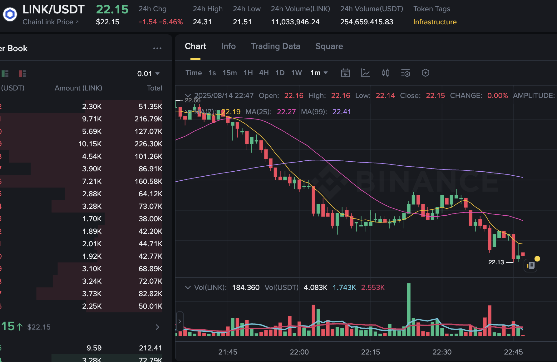557x362 pixels.
Task: Click the Total column header
Action: tap(155, 88)
